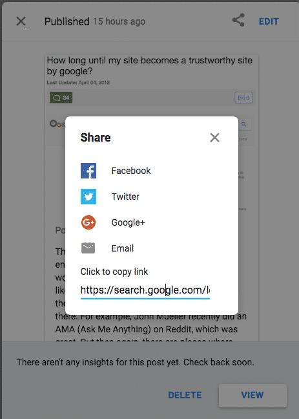Click the VIEW button
299x419 pixels.
click(x=253, y=395)
